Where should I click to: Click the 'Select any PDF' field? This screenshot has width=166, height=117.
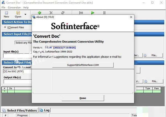[23, 43]
